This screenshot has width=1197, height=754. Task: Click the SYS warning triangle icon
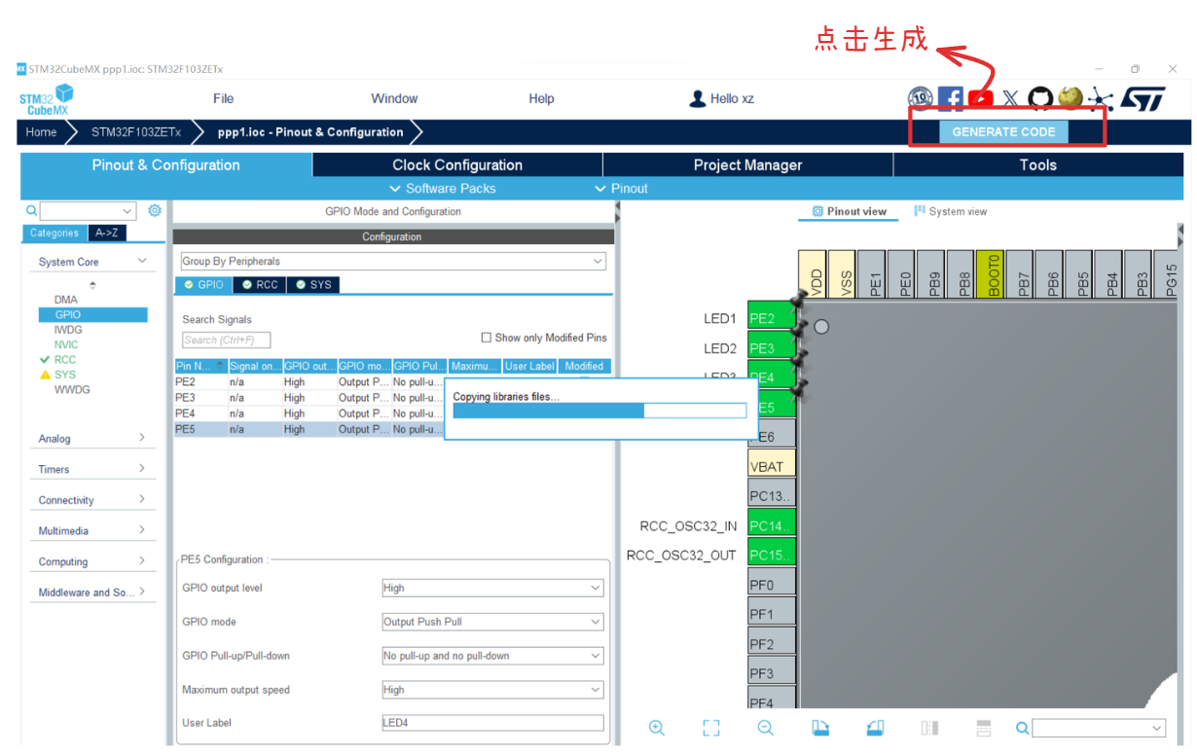point(44,375)
